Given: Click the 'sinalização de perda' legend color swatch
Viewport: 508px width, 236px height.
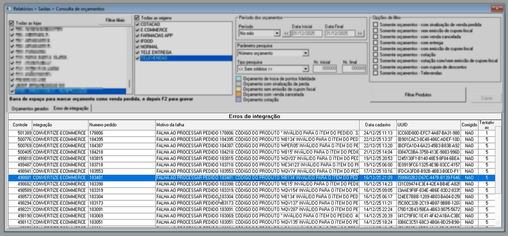Looking at the screenshot, I should click(x=239, y=84).
